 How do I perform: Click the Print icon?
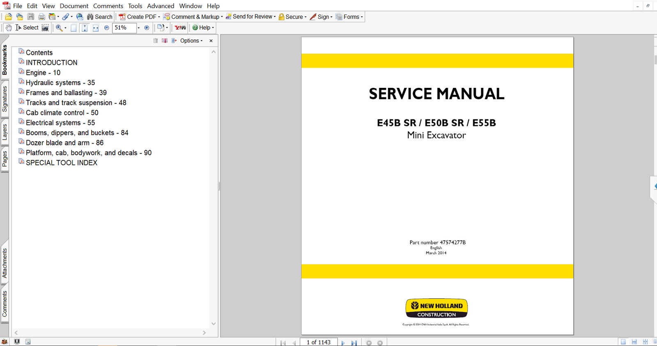[41, 17]
